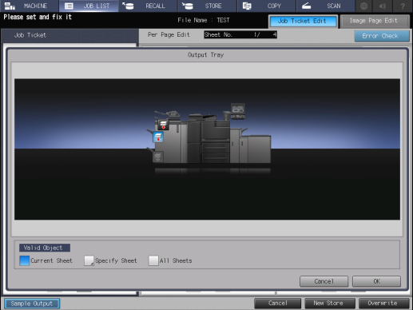This screenshot has height=310, width=413.
Task: Select the All Sheets option
Action: point(153,260)
